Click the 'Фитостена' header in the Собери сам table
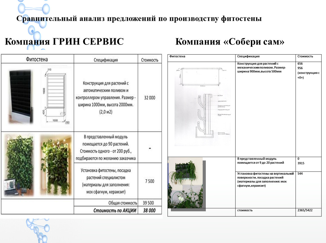 177,56
